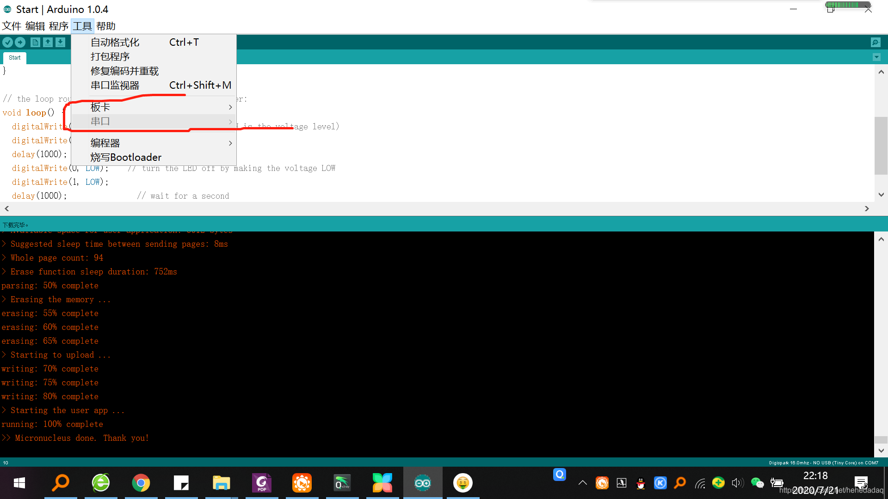Open the green 360 browser taskbar icon
This screenshot has height=499, width=888.
[x=100, y=483]
